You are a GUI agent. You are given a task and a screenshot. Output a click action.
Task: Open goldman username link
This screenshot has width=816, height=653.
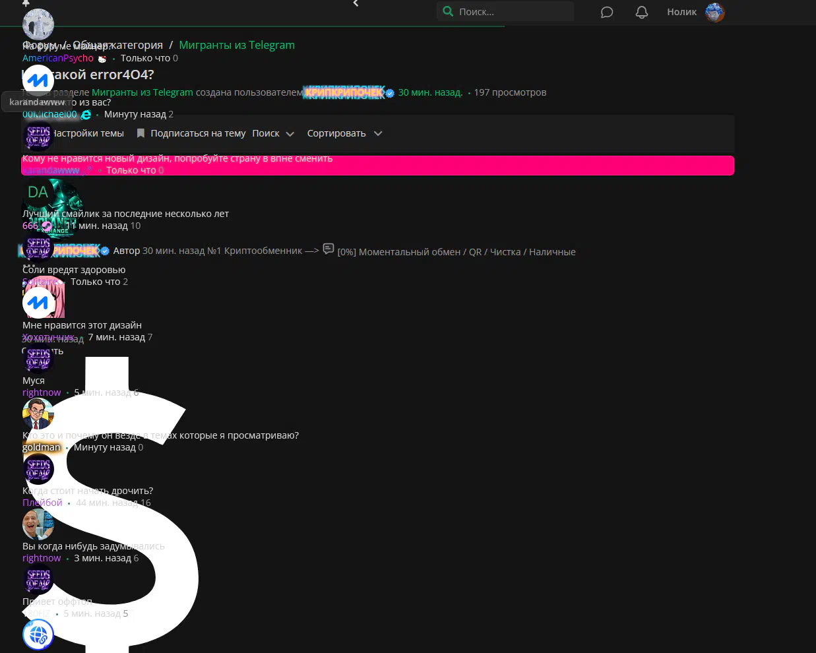(x=41, y=447)
